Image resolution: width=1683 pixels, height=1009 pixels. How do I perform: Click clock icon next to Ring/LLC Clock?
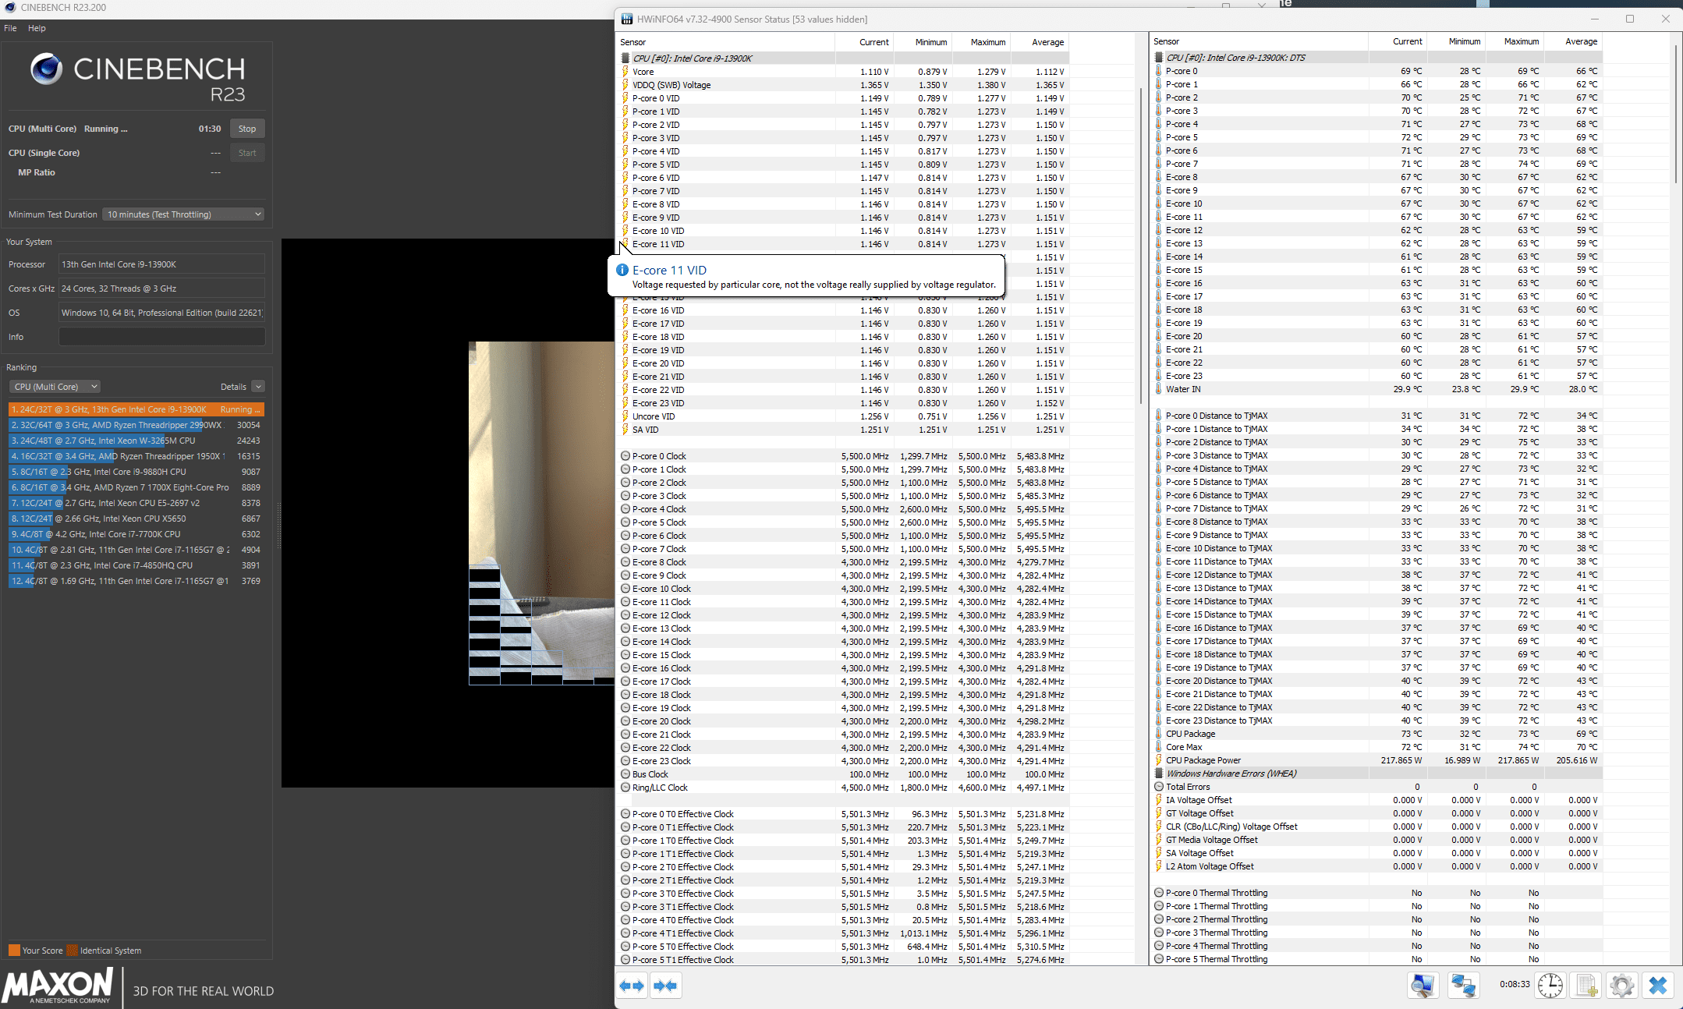625,788
